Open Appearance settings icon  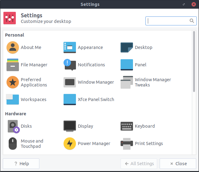70,47
